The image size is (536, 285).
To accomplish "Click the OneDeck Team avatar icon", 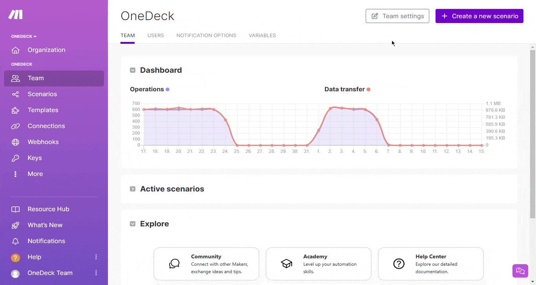I will point(15,274).
